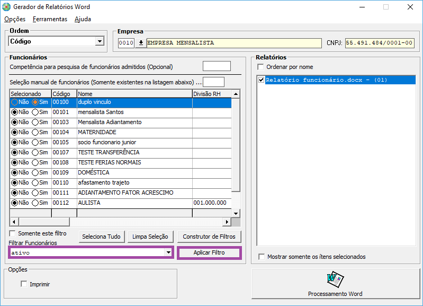Click the name DOMÉSTICA

(x=94, y=172)
